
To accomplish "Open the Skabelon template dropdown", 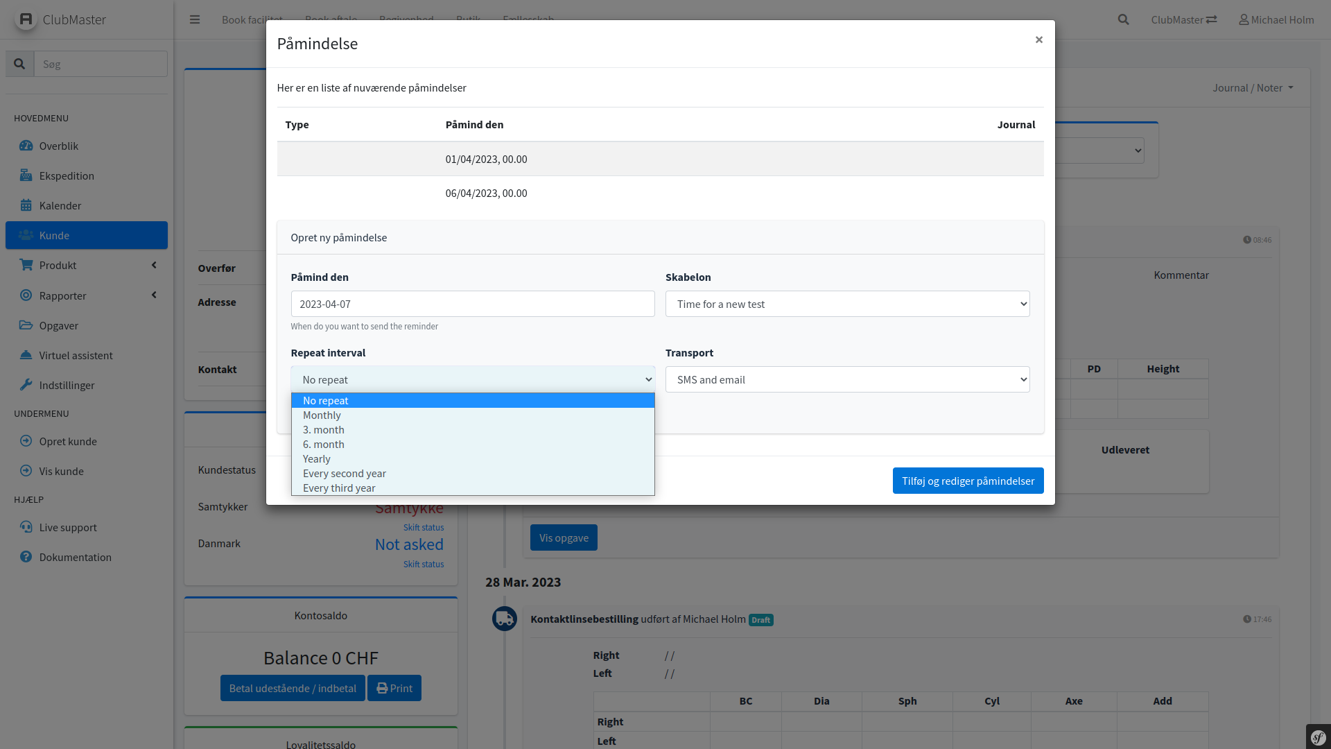I will click(x=847, y=304).
